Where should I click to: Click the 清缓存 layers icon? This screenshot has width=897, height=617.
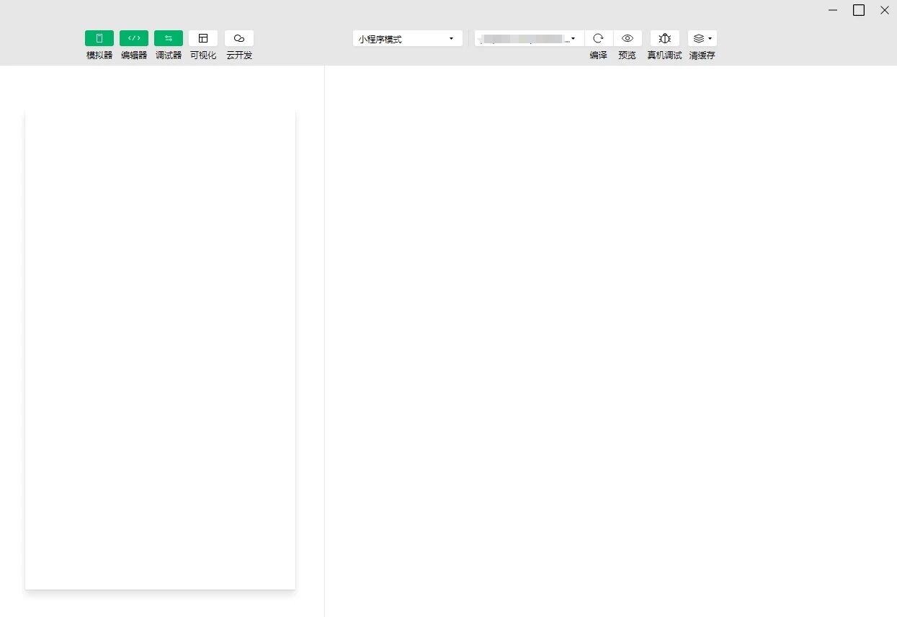[698, 38]
